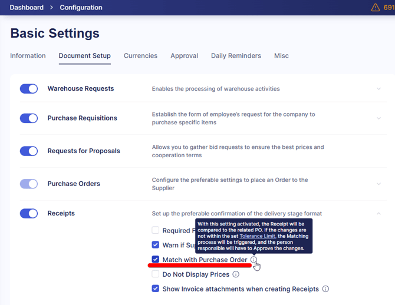
Task: Enable Do Not Display Prices checkbox
Action: click(156, 274)
